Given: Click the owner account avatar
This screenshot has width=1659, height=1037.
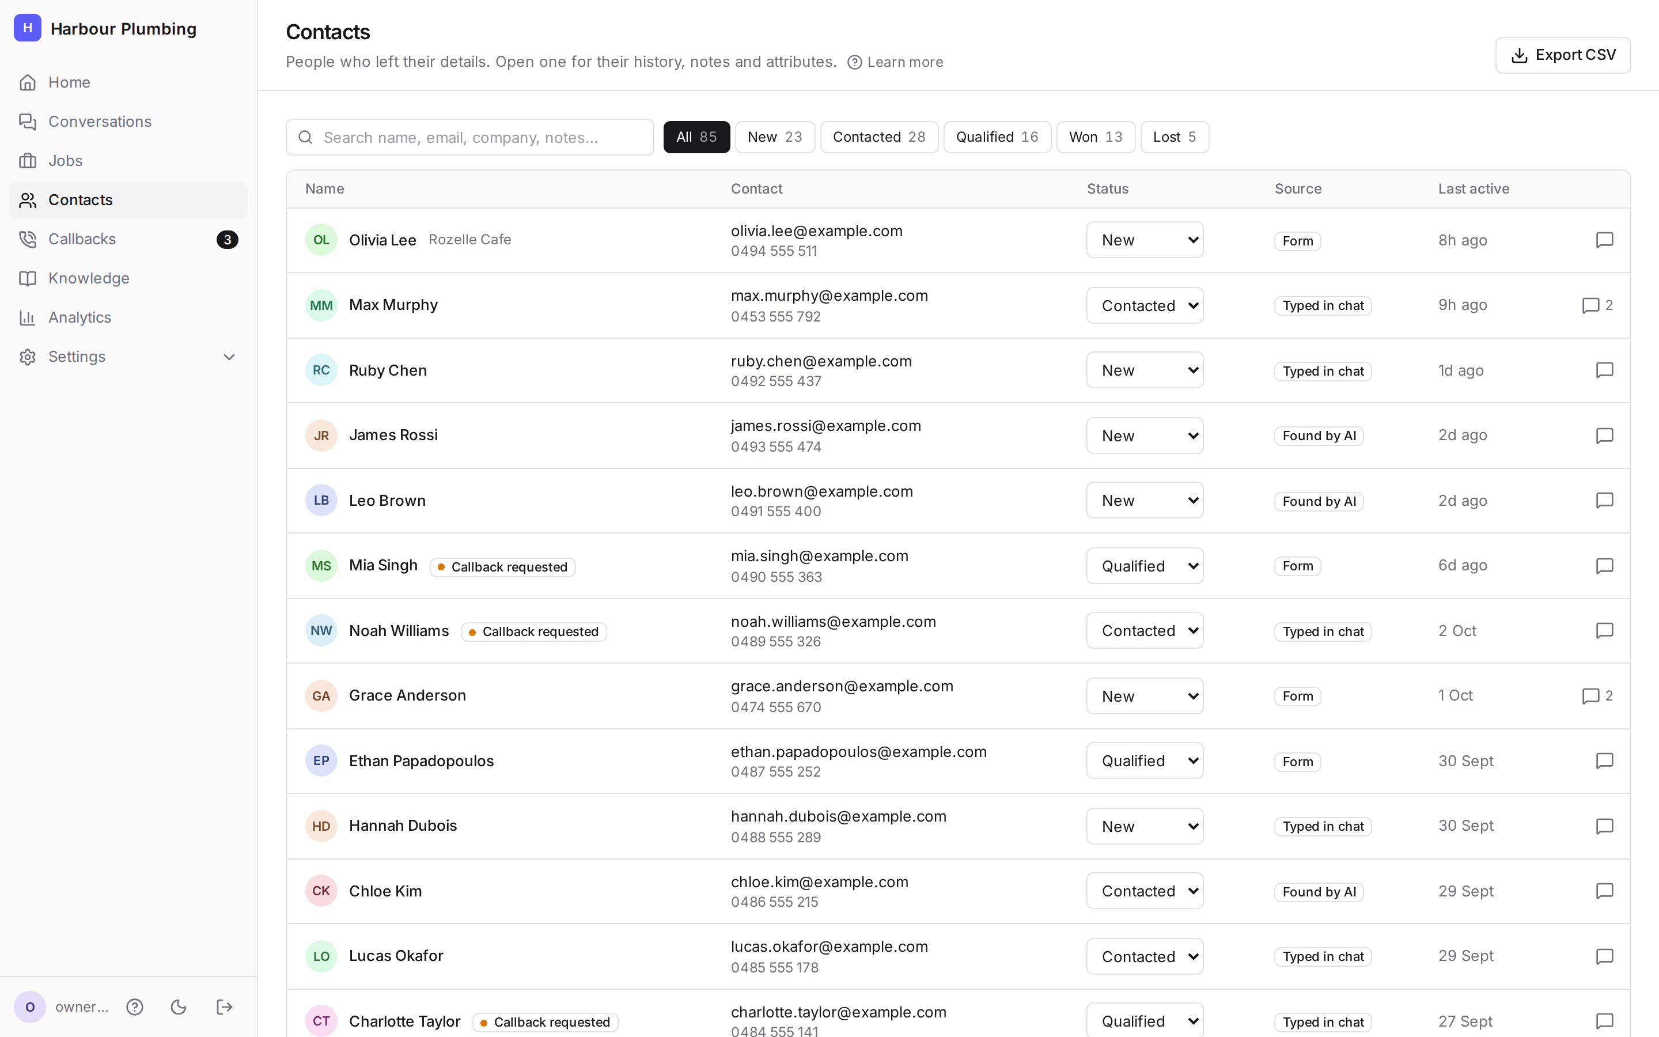Looking at the screenshot, I should (30, 1007).
